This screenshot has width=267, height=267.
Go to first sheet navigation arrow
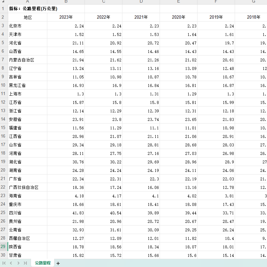click(4, 263)
